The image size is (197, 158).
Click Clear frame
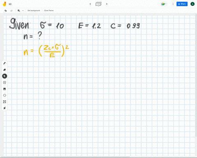(49, 11)
